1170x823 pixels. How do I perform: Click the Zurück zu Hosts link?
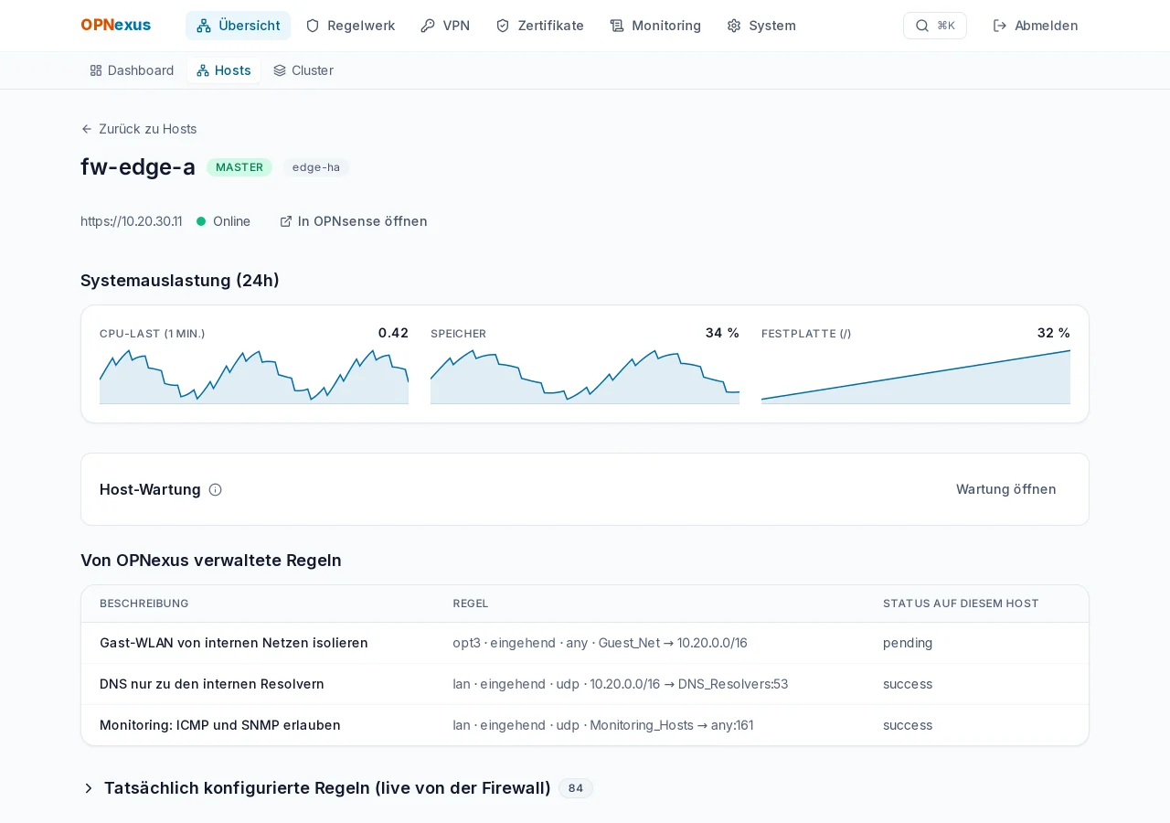click(139, 129)
